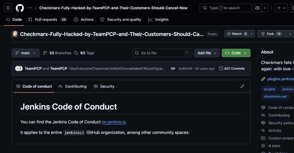The image size is (294, 153).
Task: Click the Watch button
Action: (x=237, y=34)
